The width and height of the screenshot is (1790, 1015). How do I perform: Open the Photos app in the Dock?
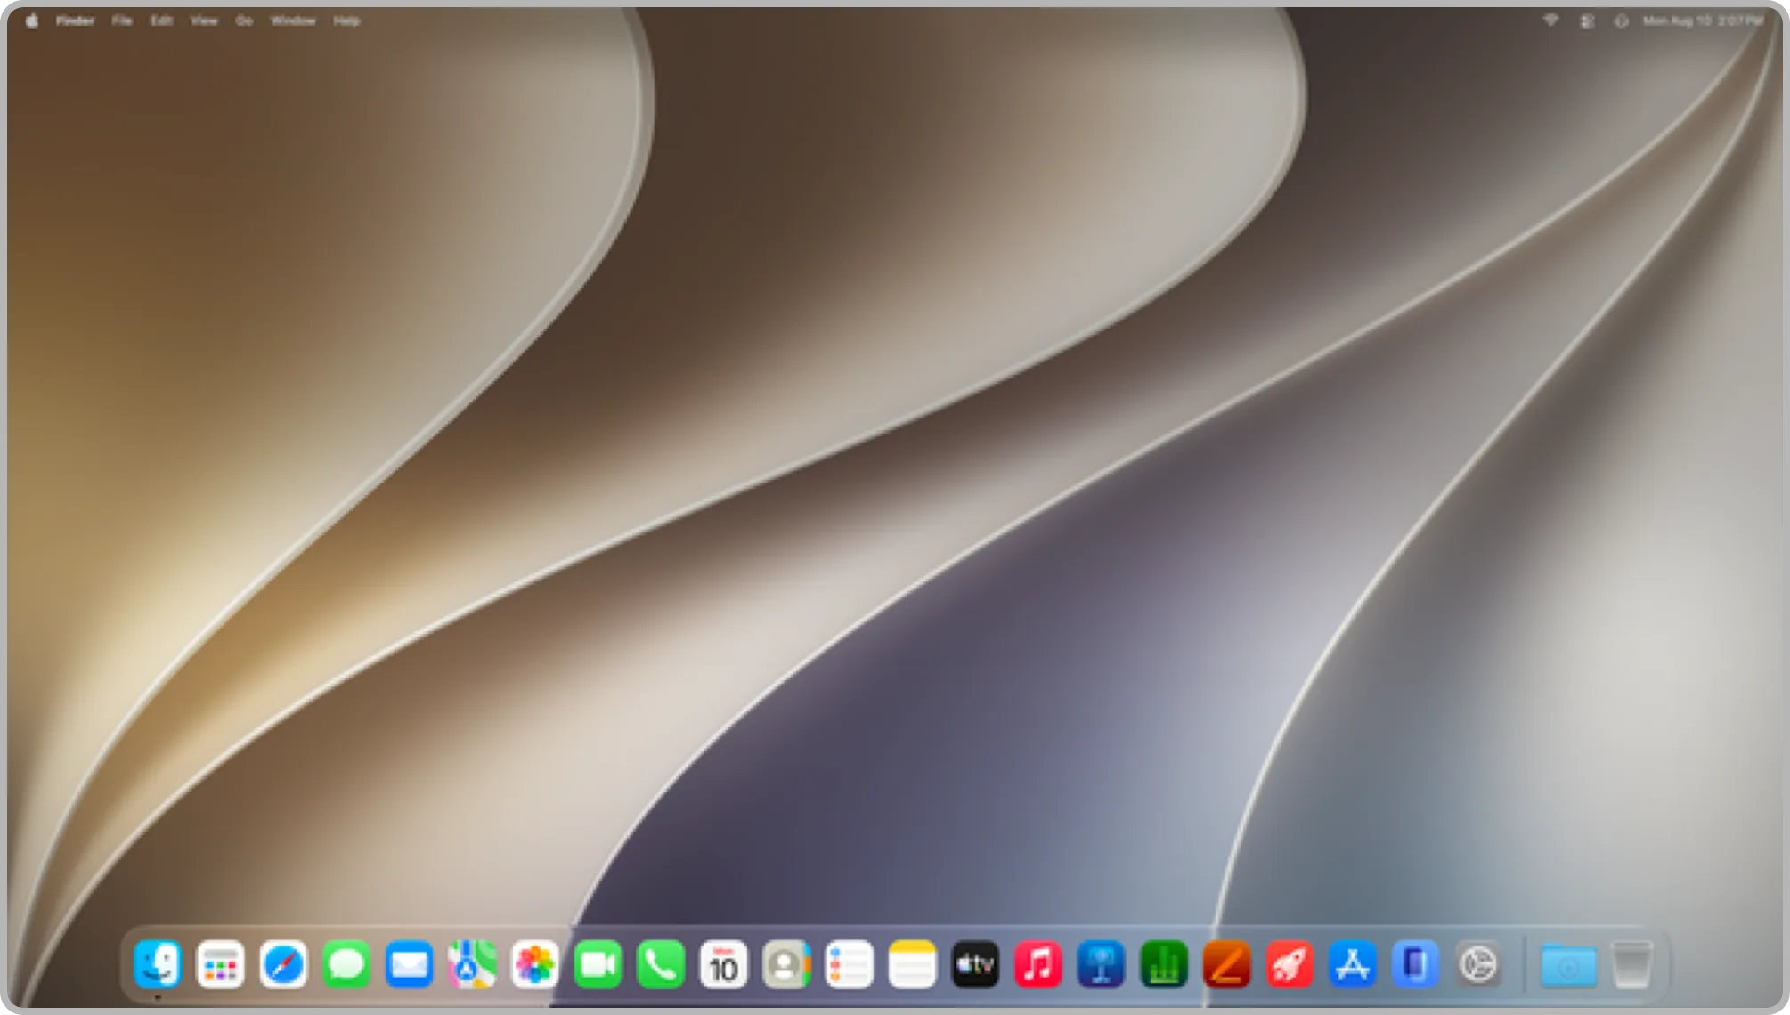(535, 964)
